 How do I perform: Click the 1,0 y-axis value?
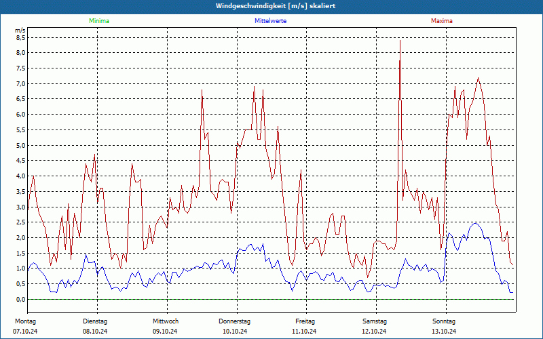click(21, 268)
